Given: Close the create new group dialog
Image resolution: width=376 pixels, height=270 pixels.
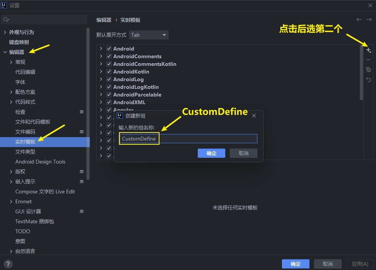Looking at the screenshot, I should click(254, 116).
